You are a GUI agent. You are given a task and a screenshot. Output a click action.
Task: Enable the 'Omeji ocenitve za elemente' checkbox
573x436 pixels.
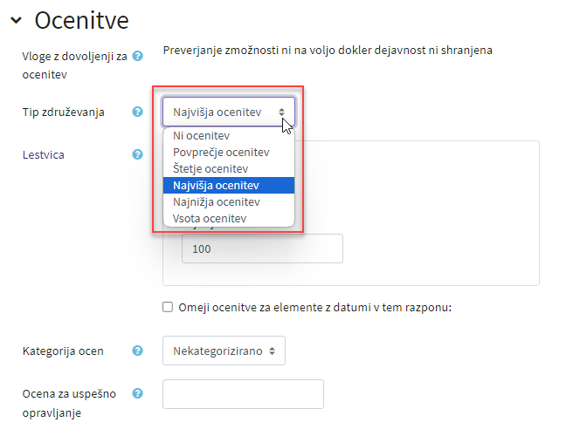[x=168, y=307]
